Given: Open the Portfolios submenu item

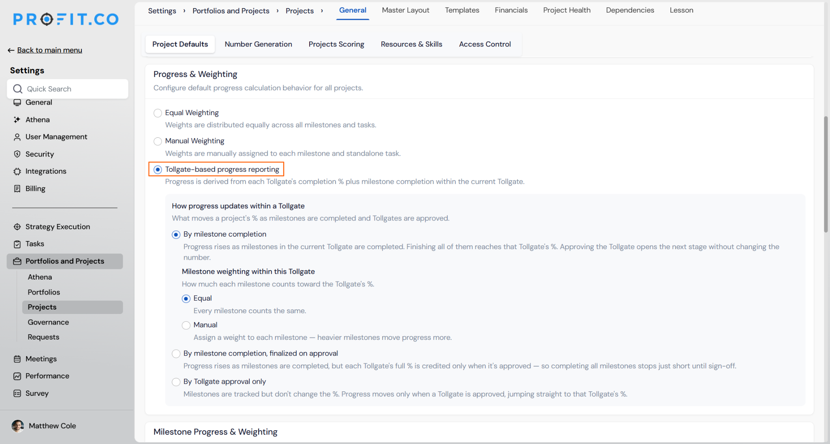Looking at the screenshot, I should 44,292.
